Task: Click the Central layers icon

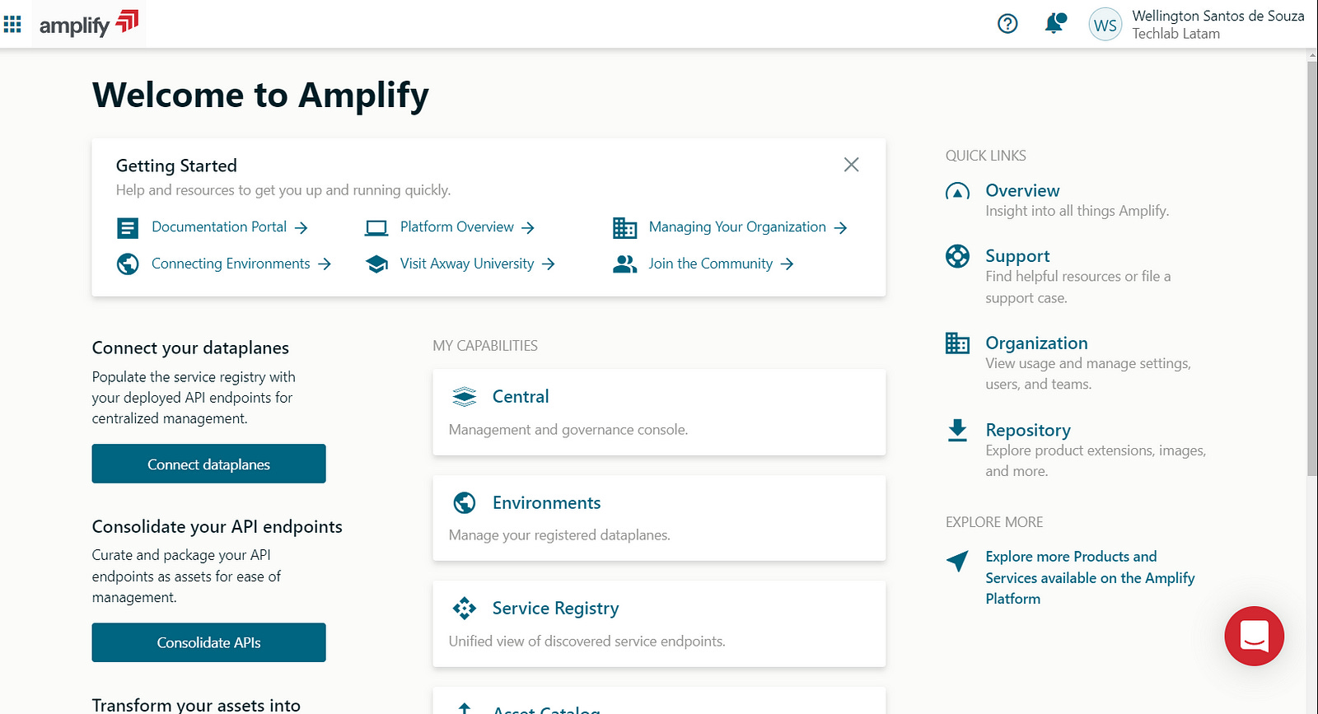Action: [465, 397]
